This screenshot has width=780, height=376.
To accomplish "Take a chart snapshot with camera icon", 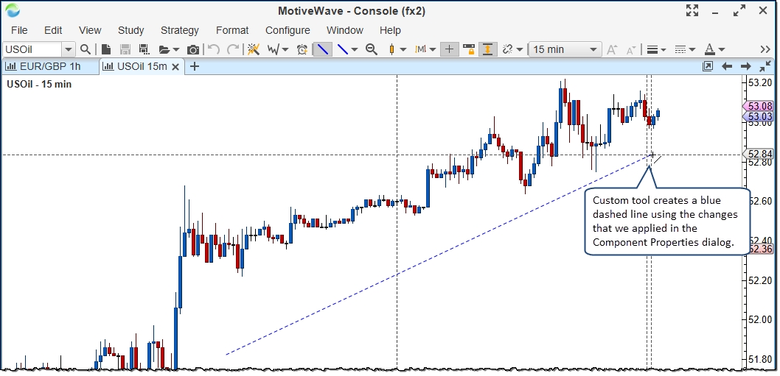I will [193, 49].
